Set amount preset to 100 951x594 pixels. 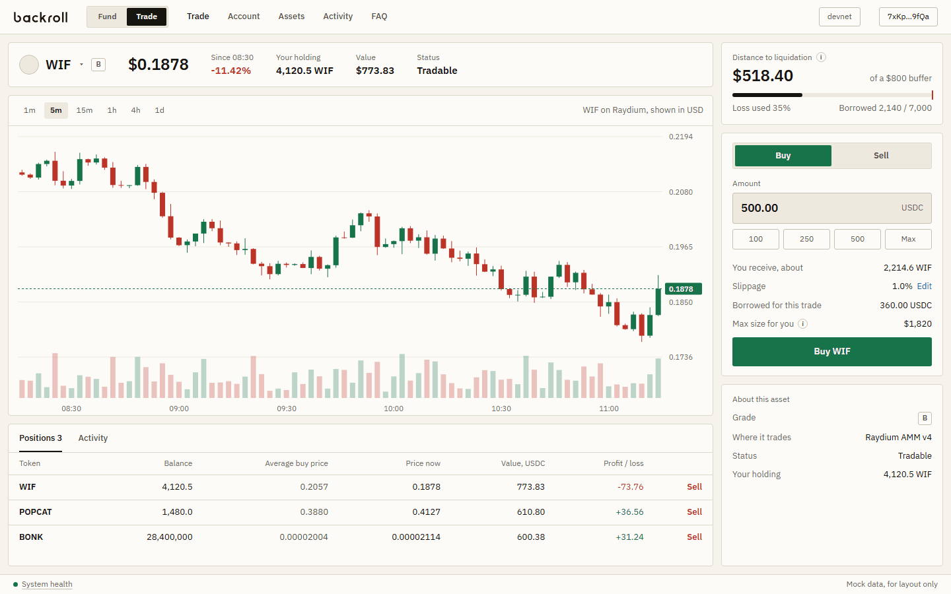756,239
